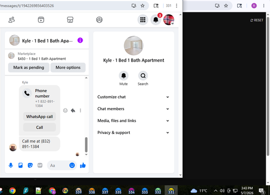This screenshot has height=195, width=270.
Task: Switch to Chrome profile 334 in taskbar
Action: [x=131, y=191]
